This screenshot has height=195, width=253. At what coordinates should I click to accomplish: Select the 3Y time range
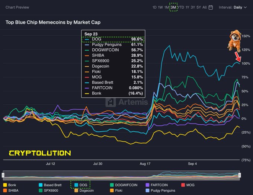pos(193,7)
